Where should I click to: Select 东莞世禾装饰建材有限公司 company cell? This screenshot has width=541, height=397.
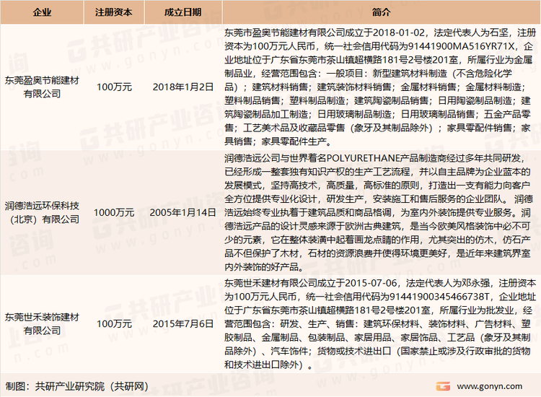(x=42, y=324)
